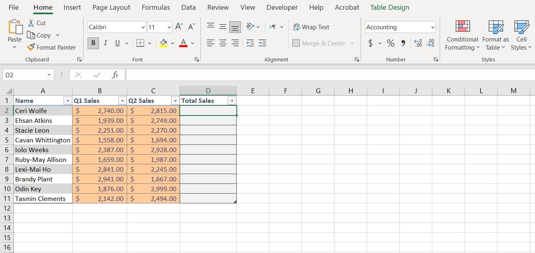The image size is (535, 253).
Task: Click the Paste clipboard icon
Action: tap(15, 27)
